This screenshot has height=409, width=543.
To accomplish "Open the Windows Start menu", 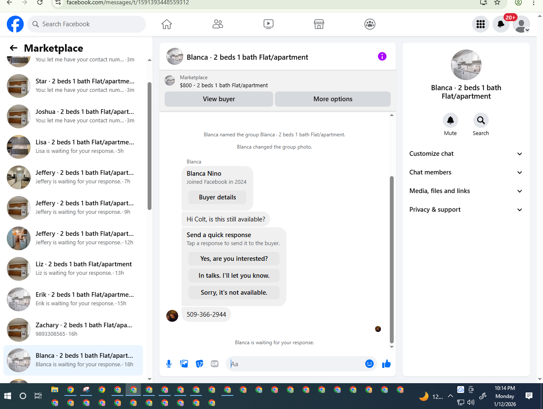I will (x=7, y=396).
